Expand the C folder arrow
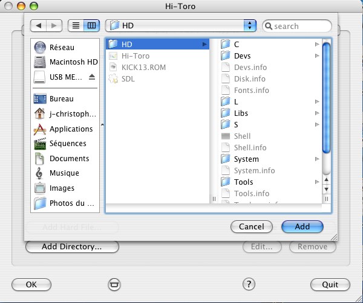 317,44
